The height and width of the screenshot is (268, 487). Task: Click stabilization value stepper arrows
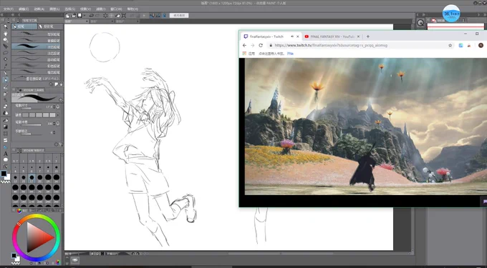coord(54,132)
